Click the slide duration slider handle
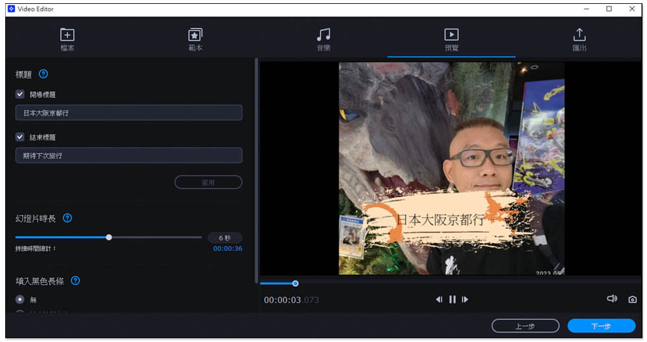 109,237
